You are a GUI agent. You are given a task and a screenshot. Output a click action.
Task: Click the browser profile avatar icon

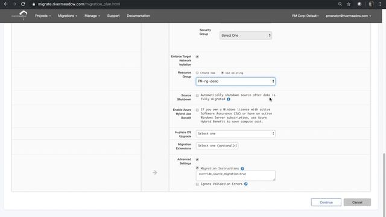click(371, 4)
